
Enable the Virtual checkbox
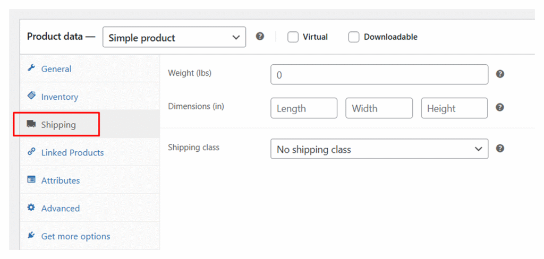coord(293,37)
